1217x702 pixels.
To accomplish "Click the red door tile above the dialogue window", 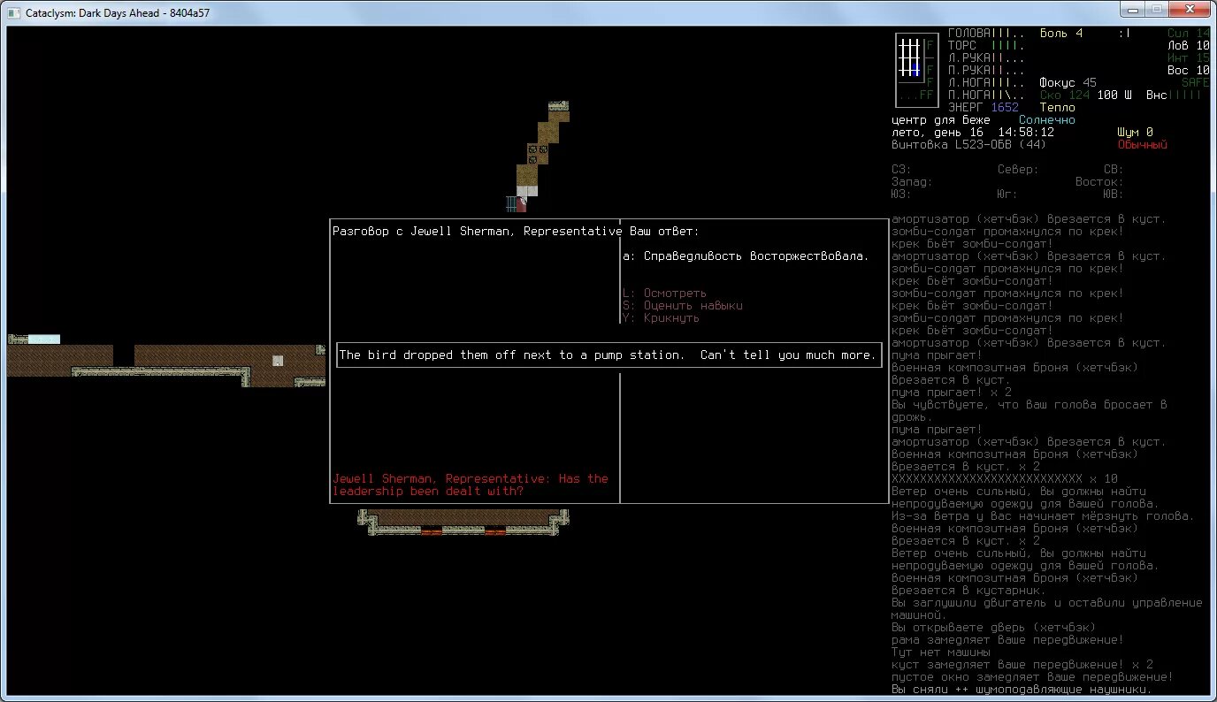I will [x=522, y=204].
